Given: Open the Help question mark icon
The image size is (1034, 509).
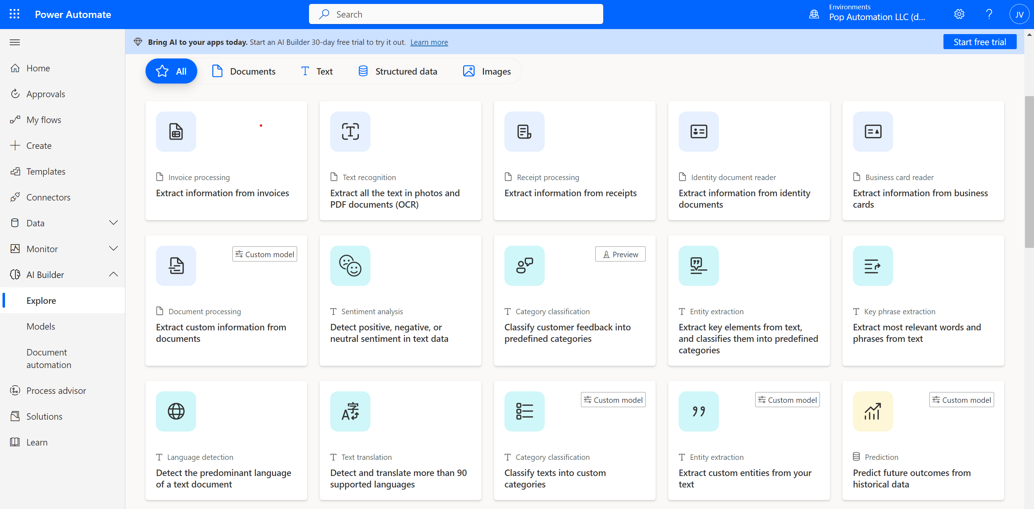Looking at the screenshot, I should [x=989, y=14].
